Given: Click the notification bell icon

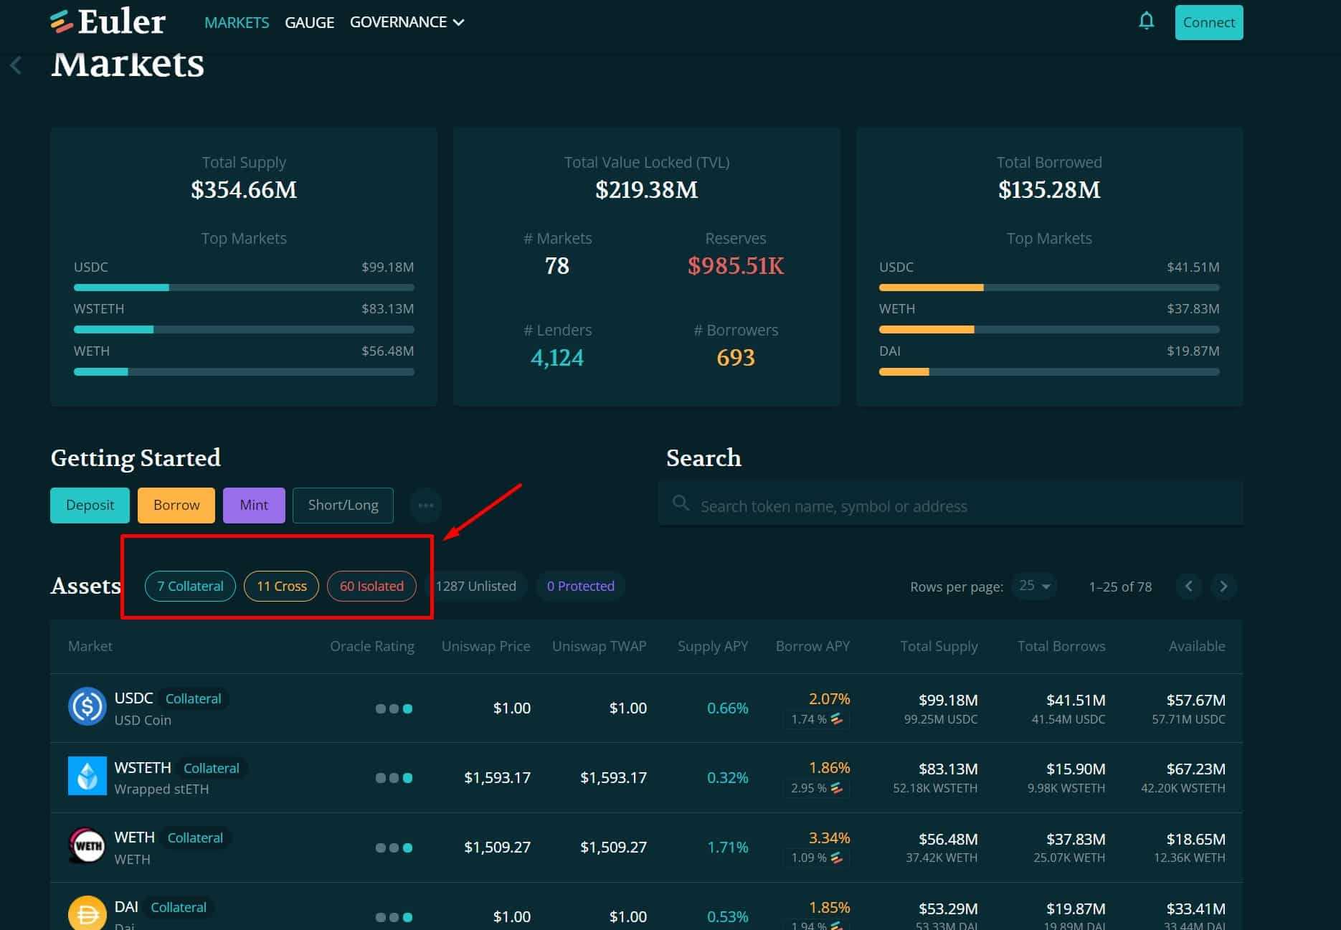Looking at the screenshot, I should pos(1146,22).
